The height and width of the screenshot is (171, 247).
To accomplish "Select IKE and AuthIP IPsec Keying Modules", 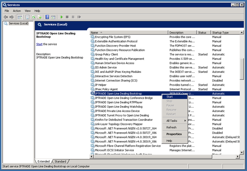I will [x=118, y=72].
